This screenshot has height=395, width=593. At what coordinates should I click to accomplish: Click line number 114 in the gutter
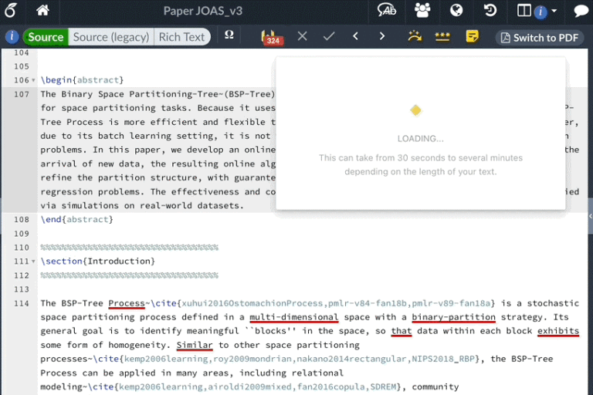pyautogui.click(x=21, y=303)
